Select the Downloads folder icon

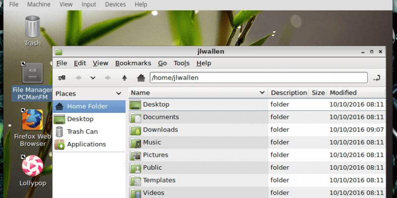(135, 130)
